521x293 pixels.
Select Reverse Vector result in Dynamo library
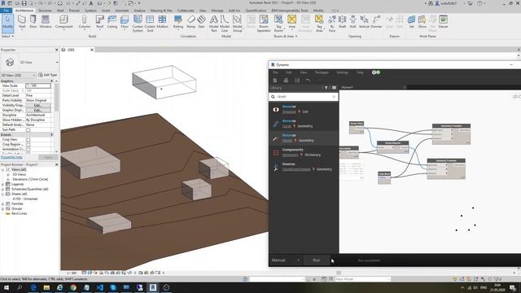point(304,138)
